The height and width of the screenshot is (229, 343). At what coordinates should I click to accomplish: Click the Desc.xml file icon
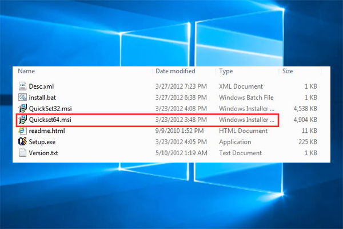[22, 86]
